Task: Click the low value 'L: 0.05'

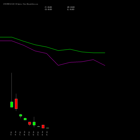Action: [71, 10]
